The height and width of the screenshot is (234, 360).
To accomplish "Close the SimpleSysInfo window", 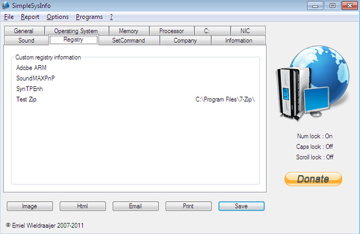I will (350, 6).
